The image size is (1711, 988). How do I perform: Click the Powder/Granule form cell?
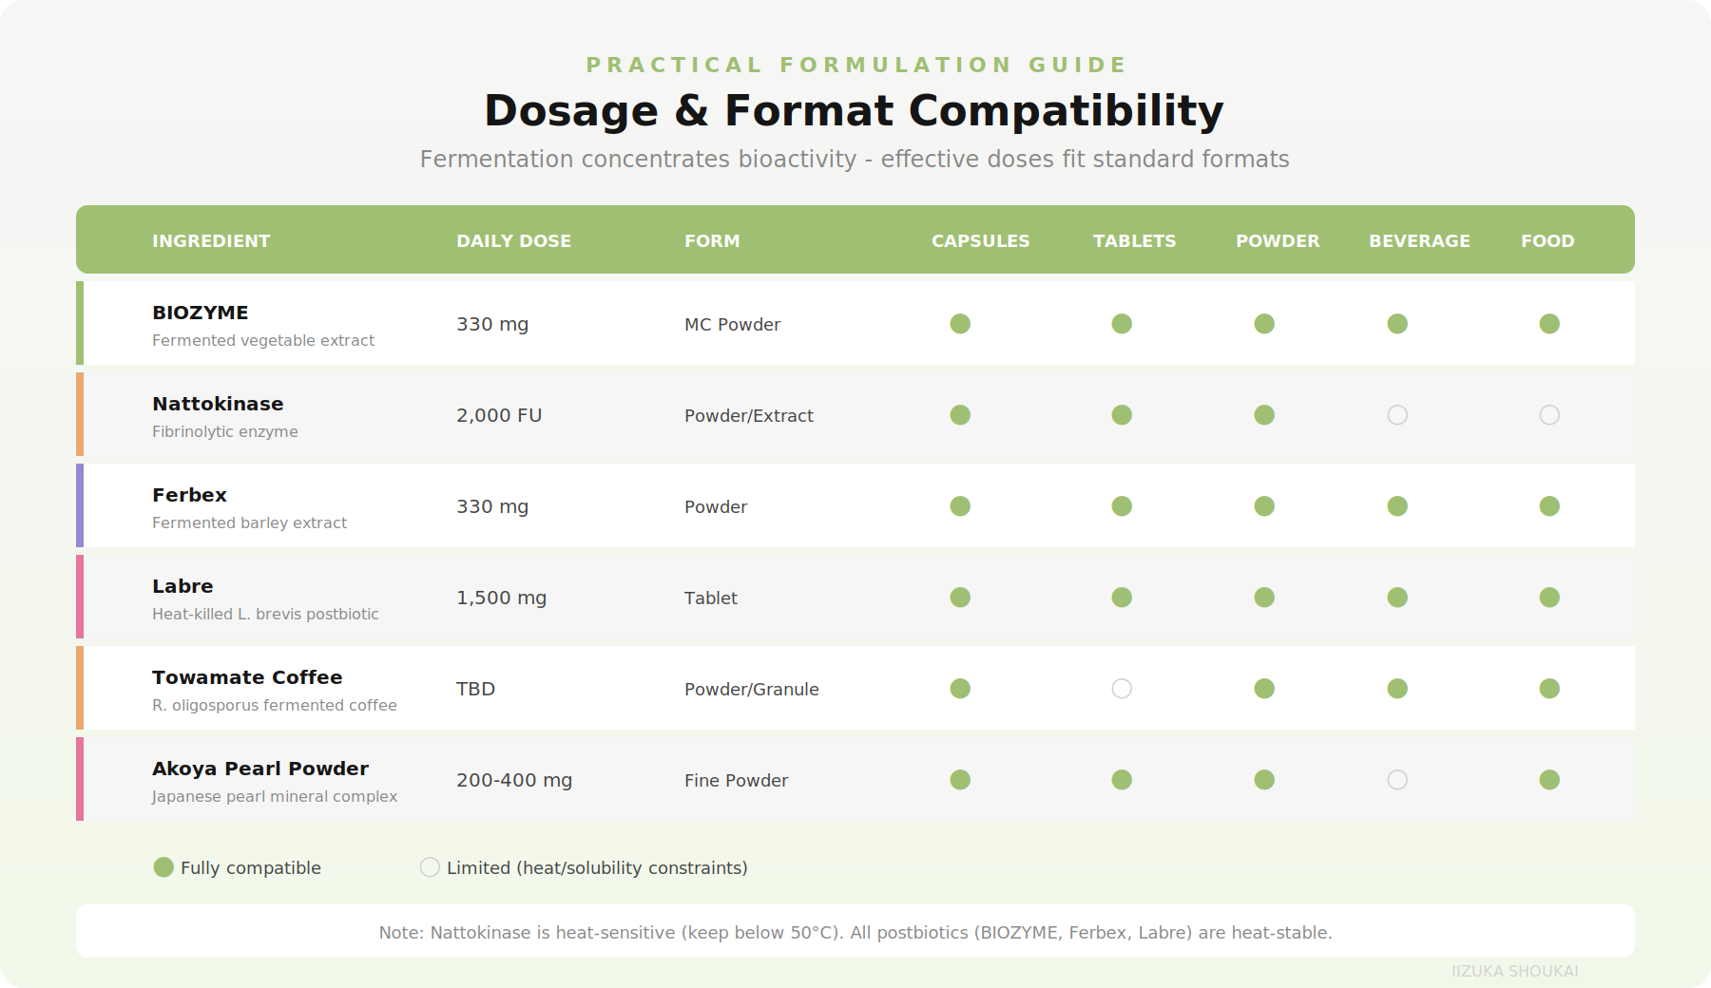tap(752, 689)
